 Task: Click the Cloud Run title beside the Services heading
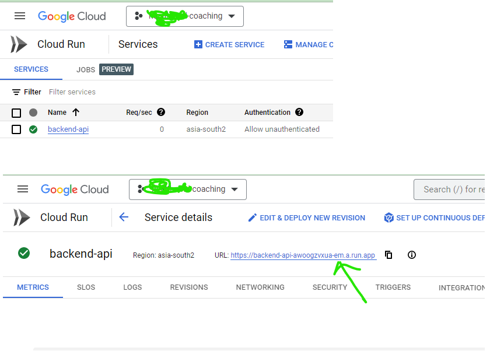tap(61, 44)
